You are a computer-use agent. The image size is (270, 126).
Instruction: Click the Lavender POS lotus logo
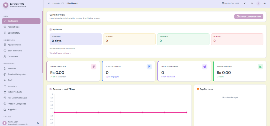click(6, 5)
